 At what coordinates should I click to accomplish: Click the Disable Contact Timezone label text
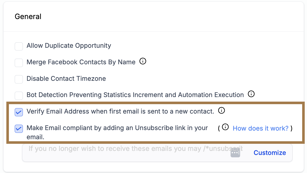click(66, 79)
